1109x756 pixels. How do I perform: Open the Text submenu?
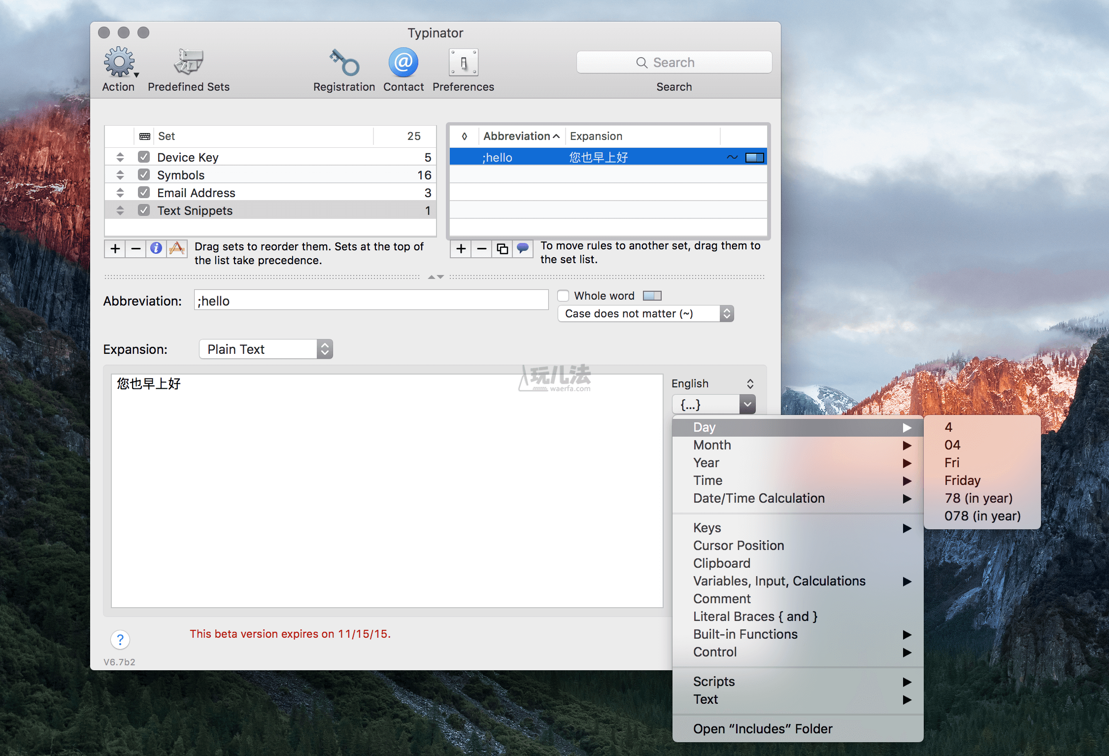click(x=798, y=699)
